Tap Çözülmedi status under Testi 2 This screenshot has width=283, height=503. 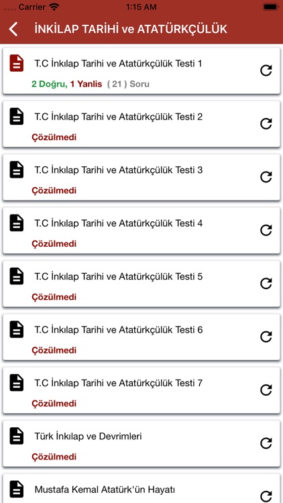tap(54, 137)
